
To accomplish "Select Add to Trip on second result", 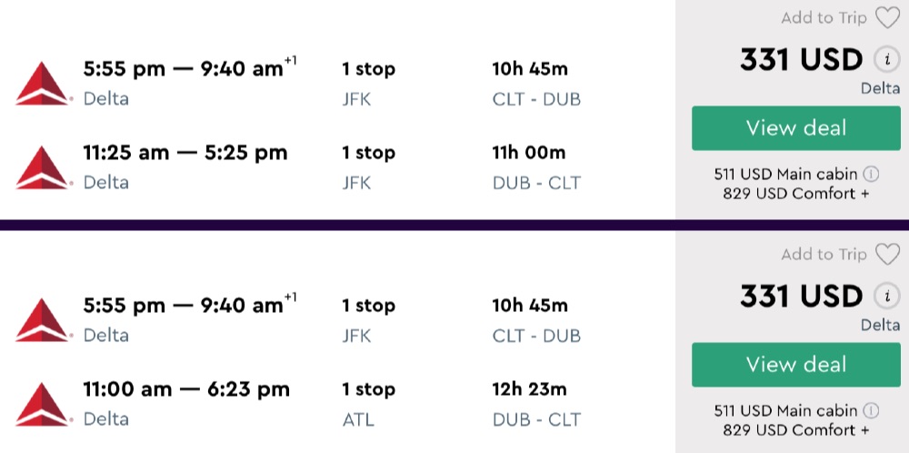I will (824, 255).
